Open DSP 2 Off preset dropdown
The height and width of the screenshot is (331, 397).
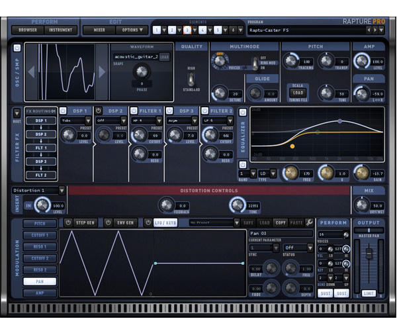[x=124, y=120]
